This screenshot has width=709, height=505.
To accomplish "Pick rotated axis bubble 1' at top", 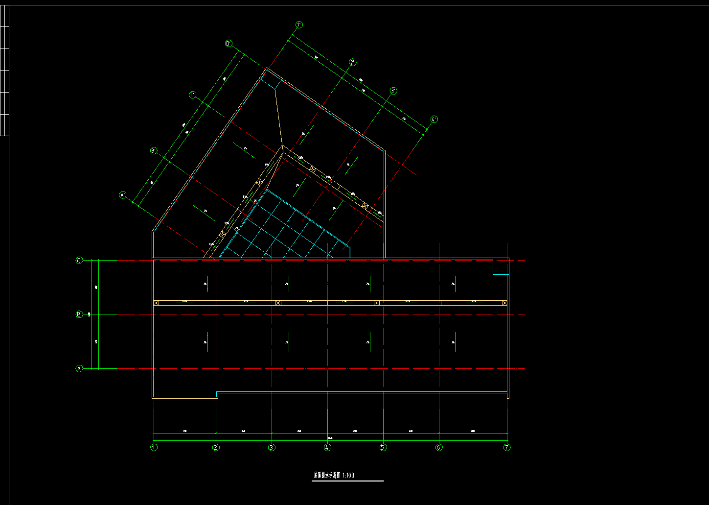I will click(299, 24).
